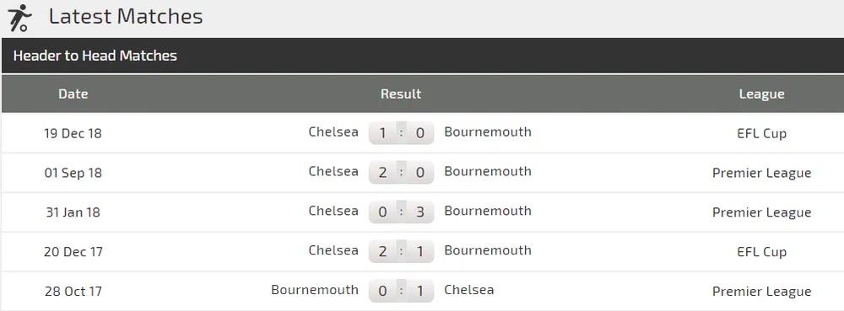
Task: Select Chelsea away team in last row
Action: click(x=468, y=290)
